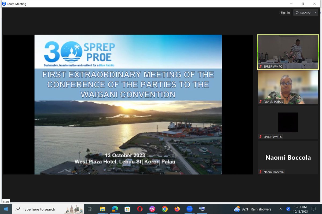
Task: Launch Firefox from the taskbar
Action: (177, 209)
